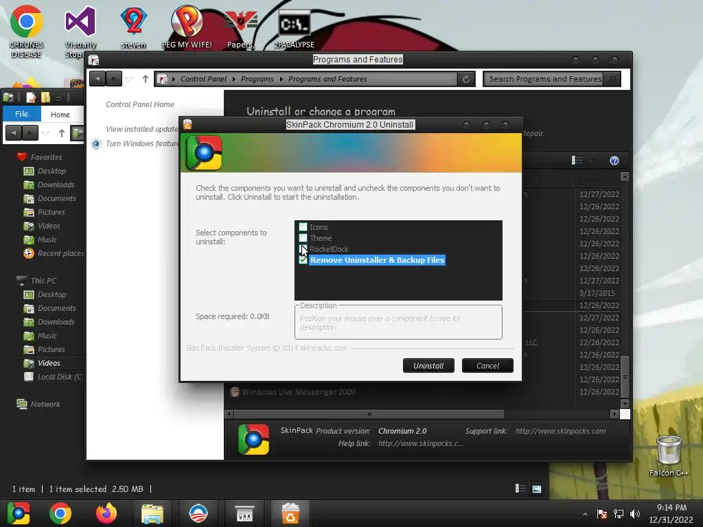The height and width of the screenshot is (527, 703).
Task: Open Documents under Favorites
Action: (56, 198)
